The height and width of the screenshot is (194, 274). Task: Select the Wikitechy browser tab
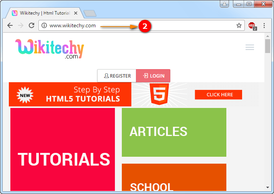42,13
